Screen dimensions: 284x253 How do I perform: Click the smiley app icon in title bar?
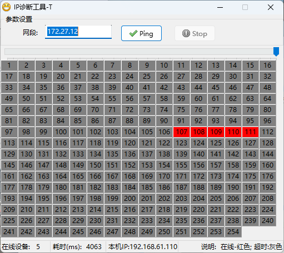(7, 7)
